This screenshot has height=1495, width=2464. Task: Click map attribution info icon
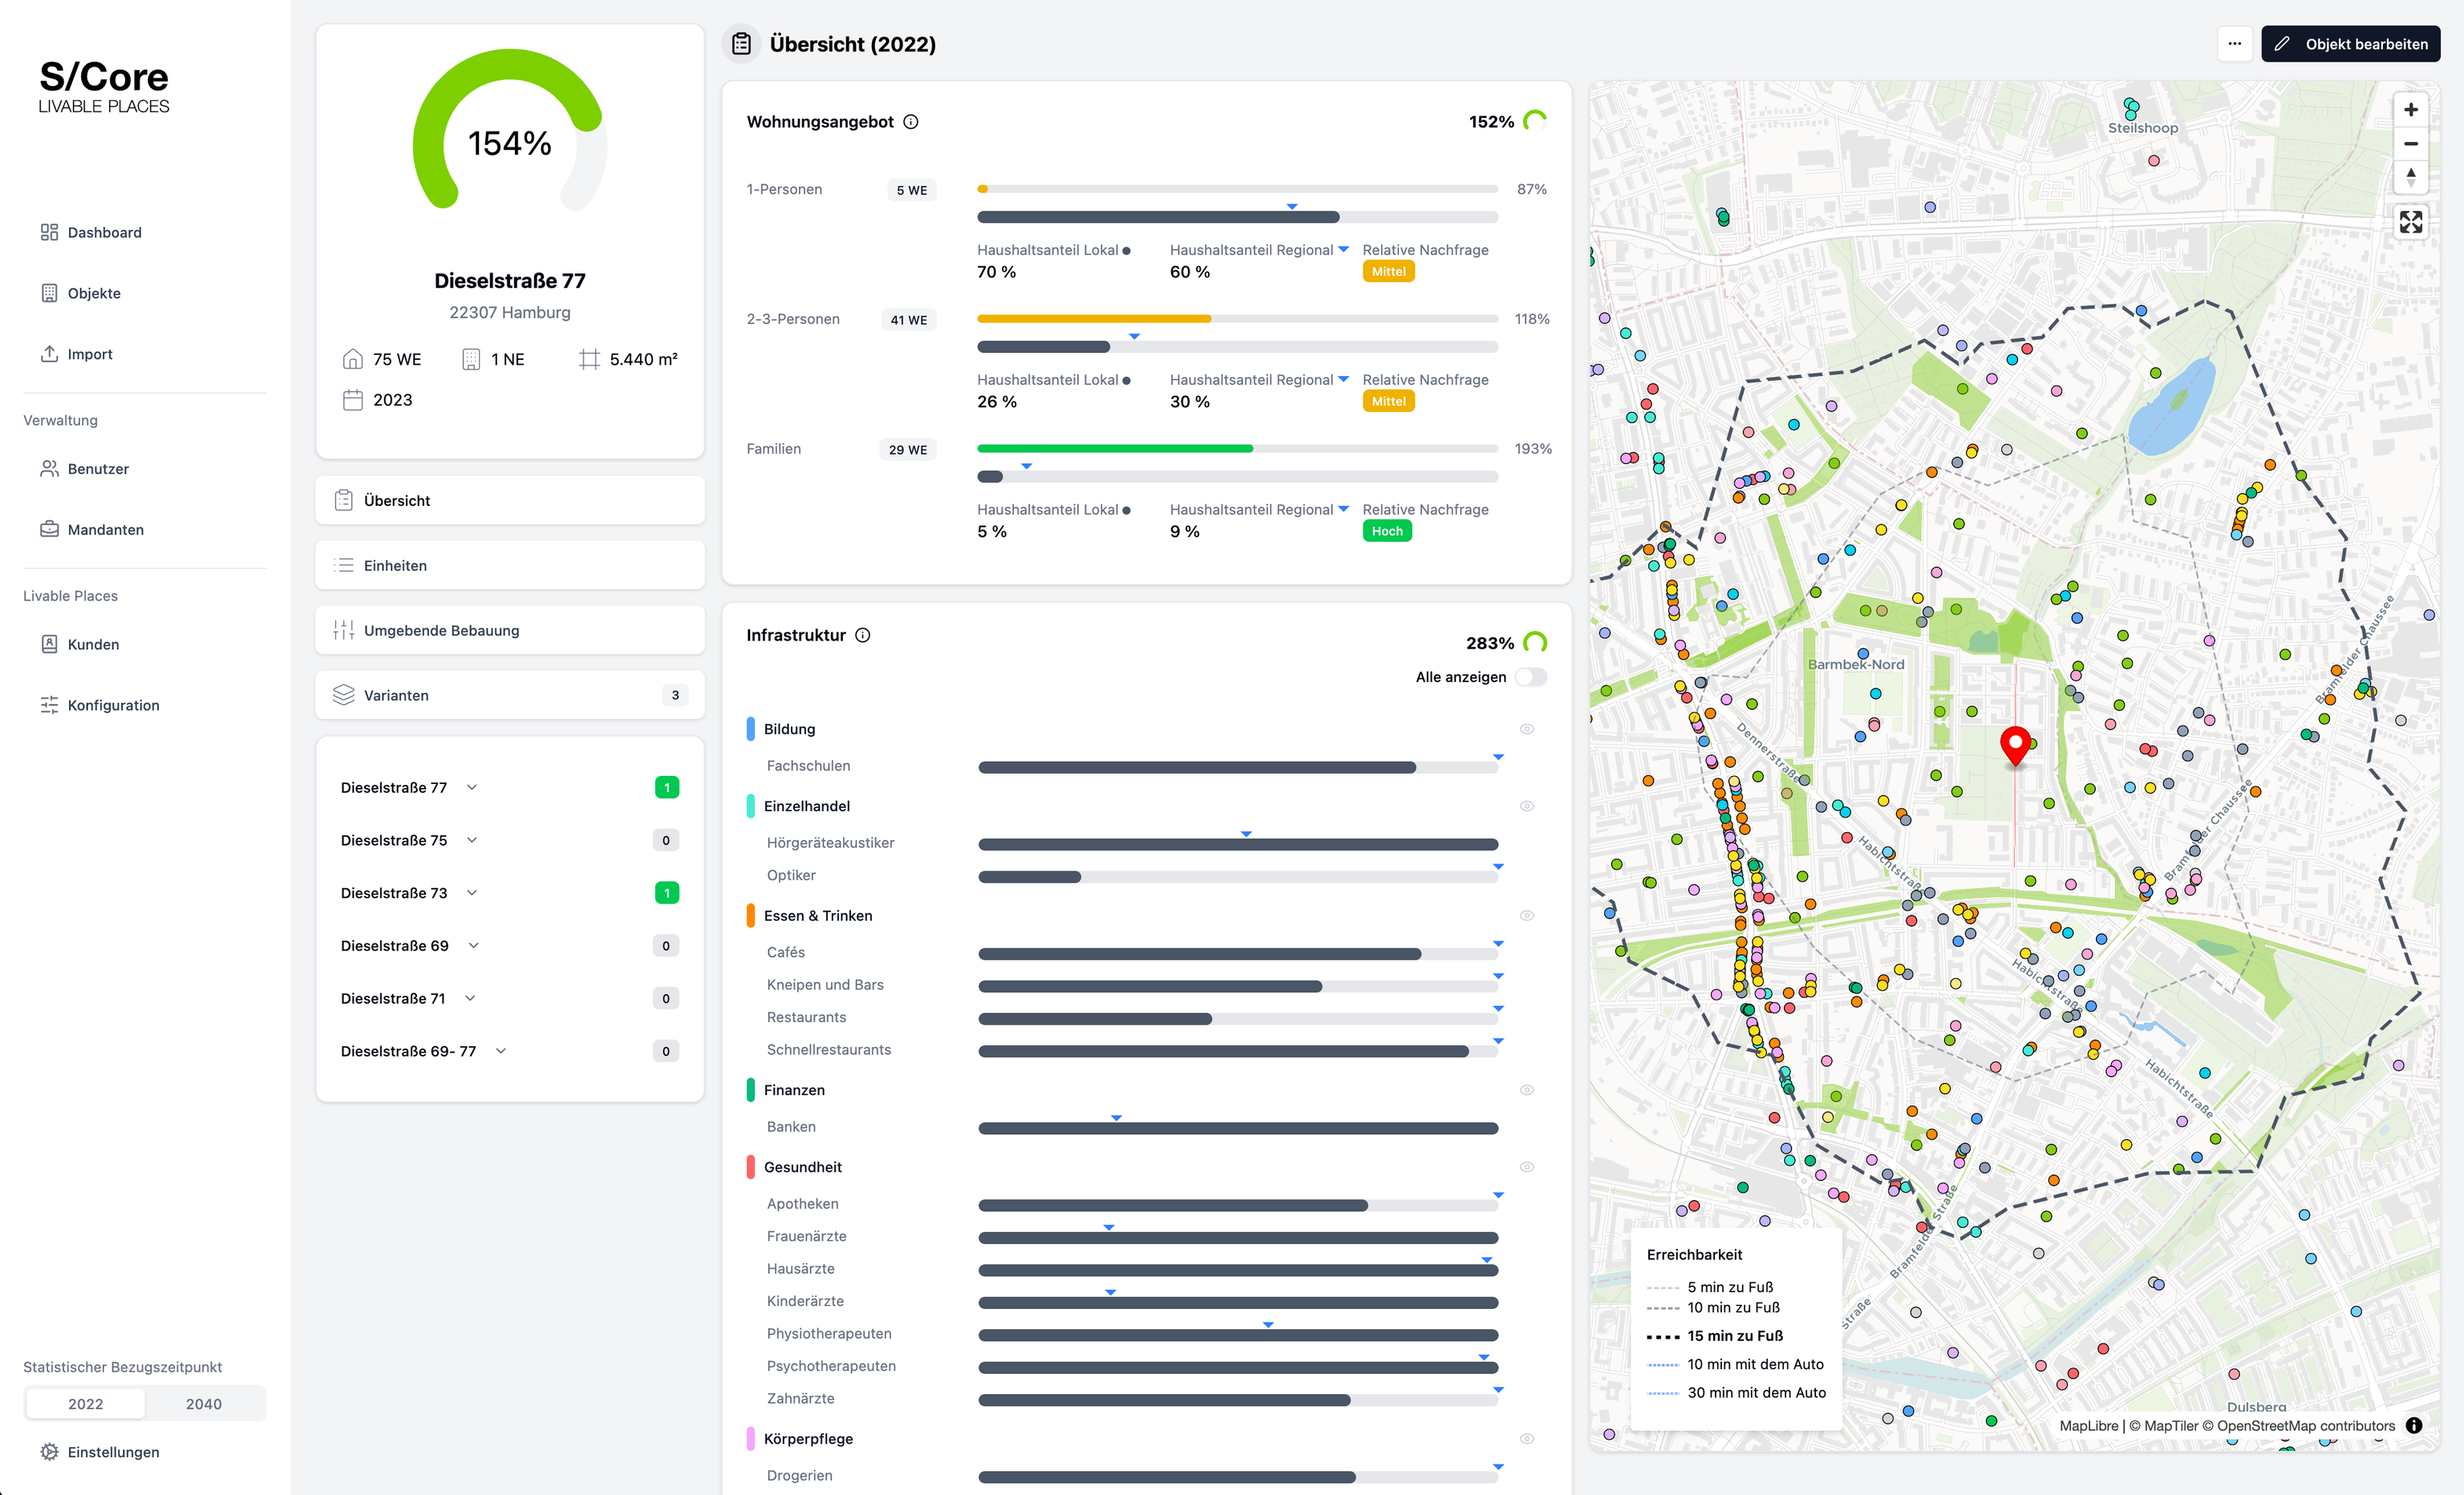point(2414,1426)
